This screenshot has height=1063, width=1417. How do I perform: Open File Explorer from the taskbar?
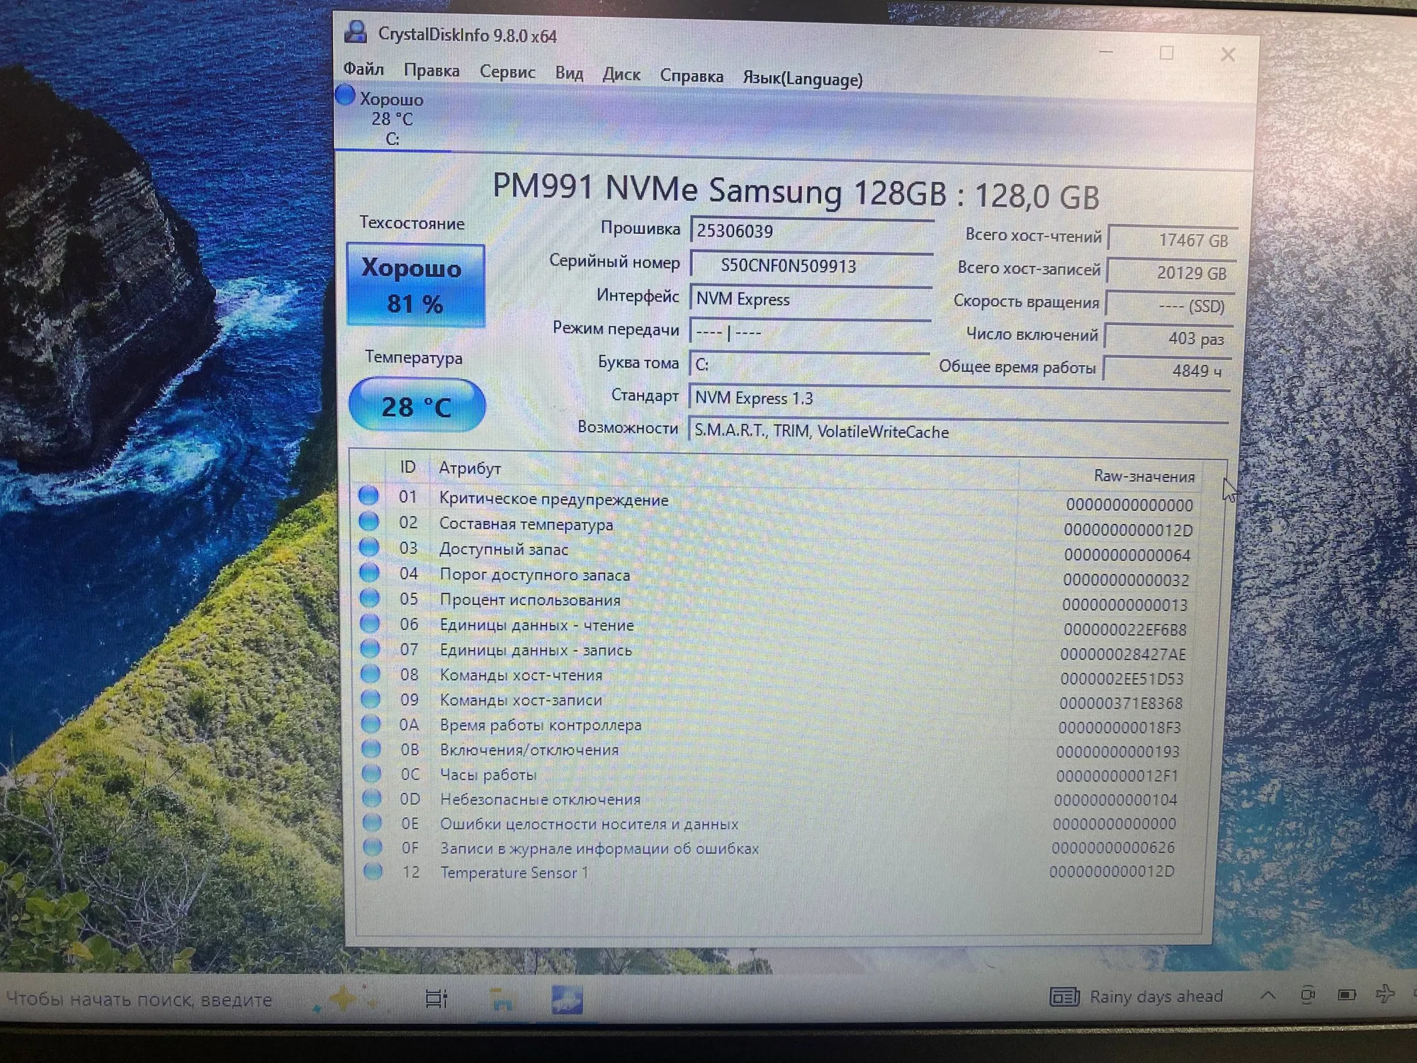pyautogui.click(x=502, y=1000)
